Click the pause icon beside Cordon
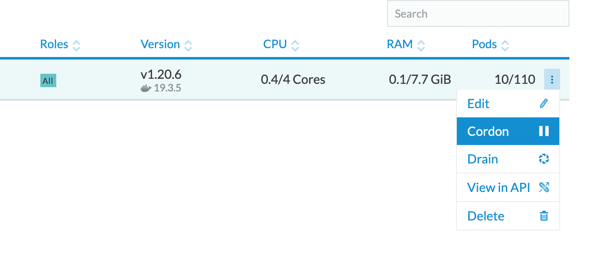Viewport: 608px width, 254px height. click(544, 131)
